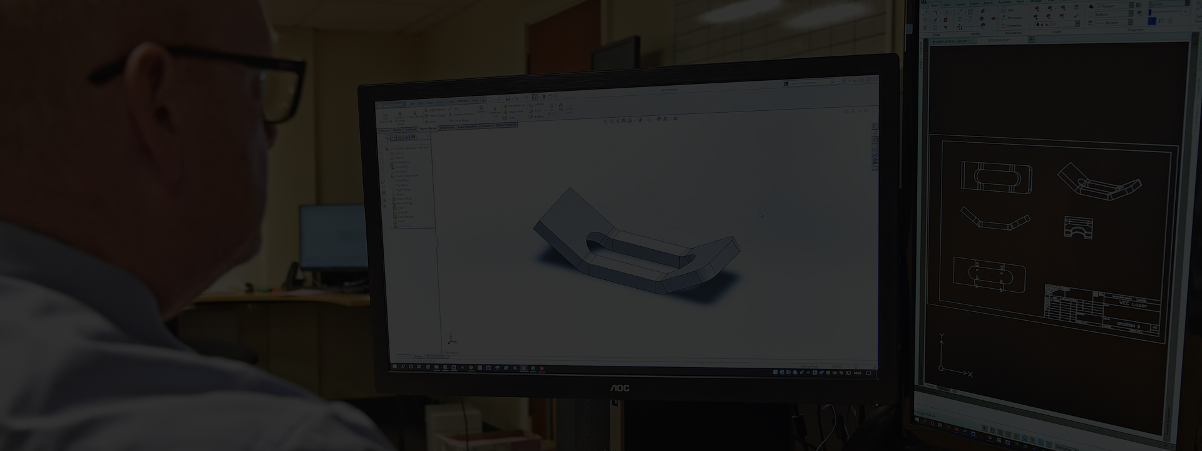Click the Text tool in the 2D CAD ribbon

coord(1009,10)
